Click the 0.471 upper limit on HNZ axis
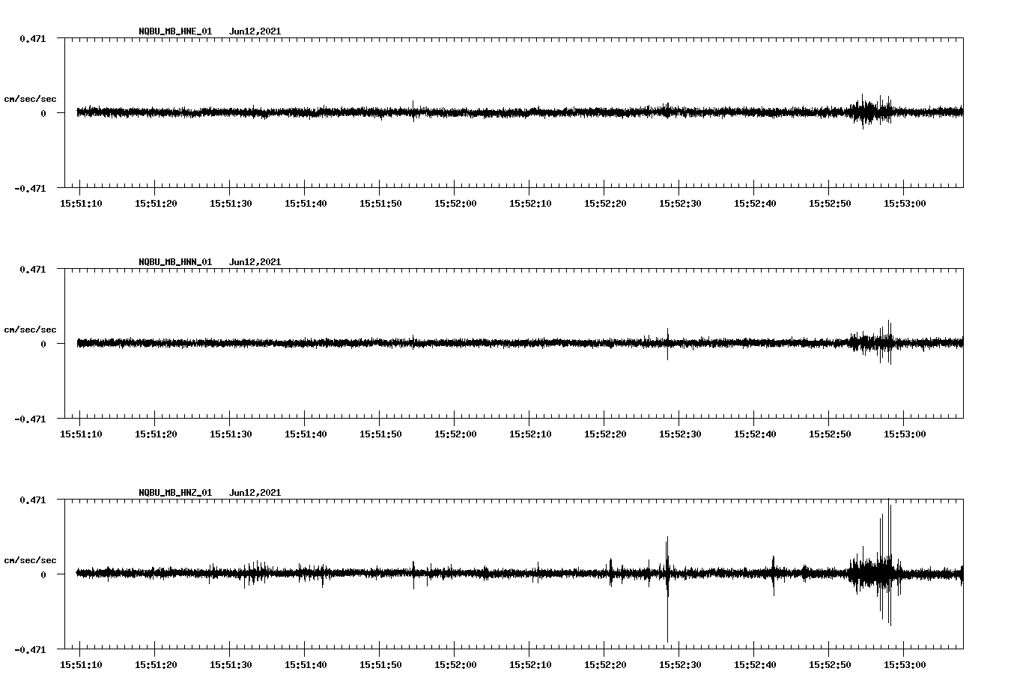 click(x=32, y=500)
